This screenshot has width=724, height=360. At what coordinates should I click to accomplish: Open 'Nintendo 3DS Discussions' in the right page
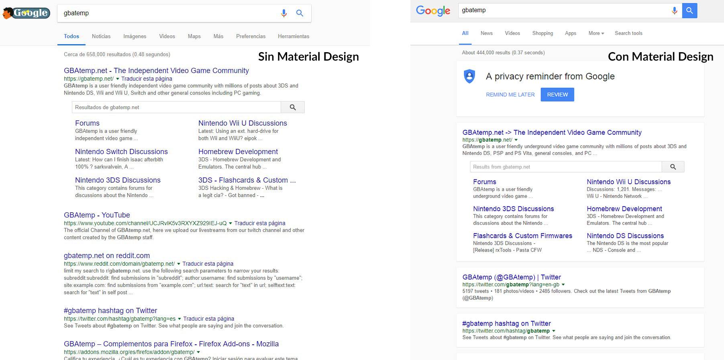coord(513,209)
